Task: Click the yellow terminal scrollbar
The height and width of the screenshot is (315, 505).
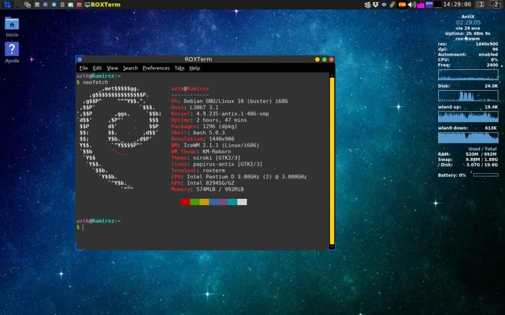Action: [332, 157]
